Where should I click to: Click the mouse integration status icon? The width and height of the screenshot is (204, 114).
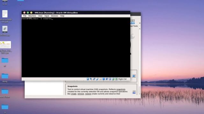pos(113,79)
